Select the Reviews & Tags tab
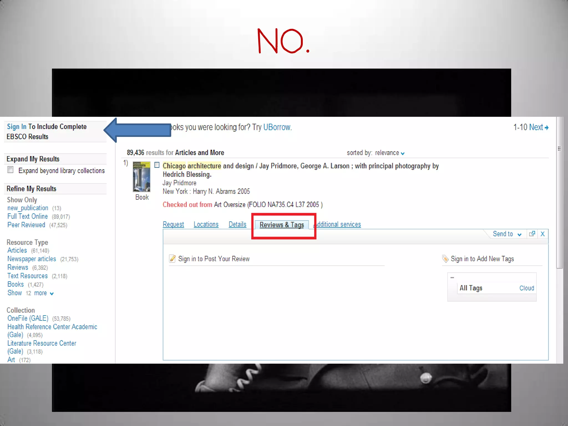 pos(282,225)
